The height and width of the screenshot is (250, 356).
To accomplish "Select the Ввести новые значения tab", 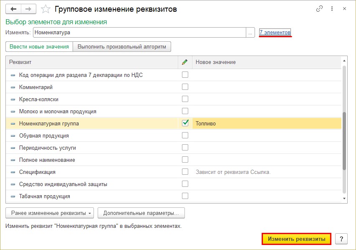I will (39, 46).
